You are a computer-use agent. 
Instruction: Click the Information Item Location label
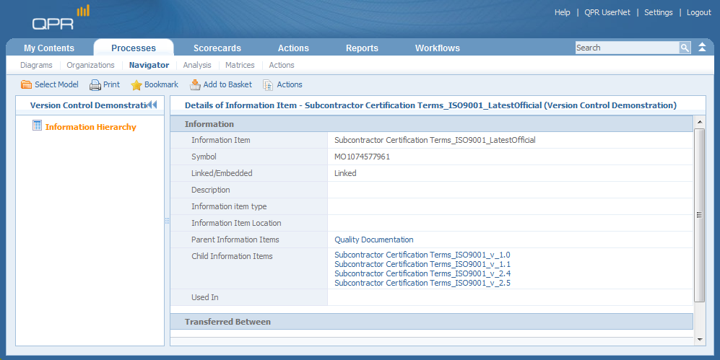236,223
